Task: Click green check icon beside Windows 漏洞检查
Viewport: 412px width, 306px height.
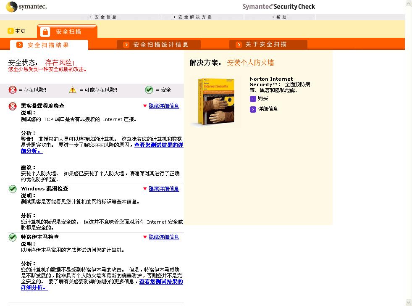Action: point(12,189)
